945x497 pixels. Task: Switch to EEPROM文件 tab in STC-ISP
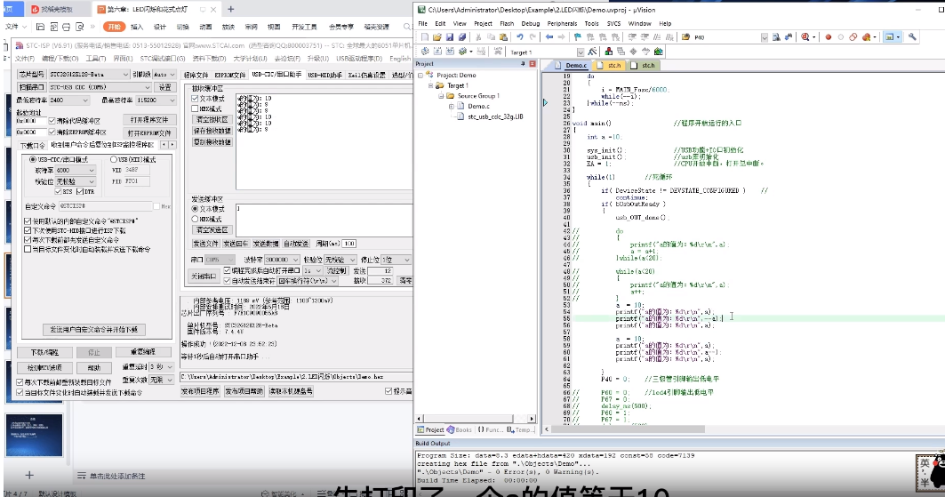230,76
